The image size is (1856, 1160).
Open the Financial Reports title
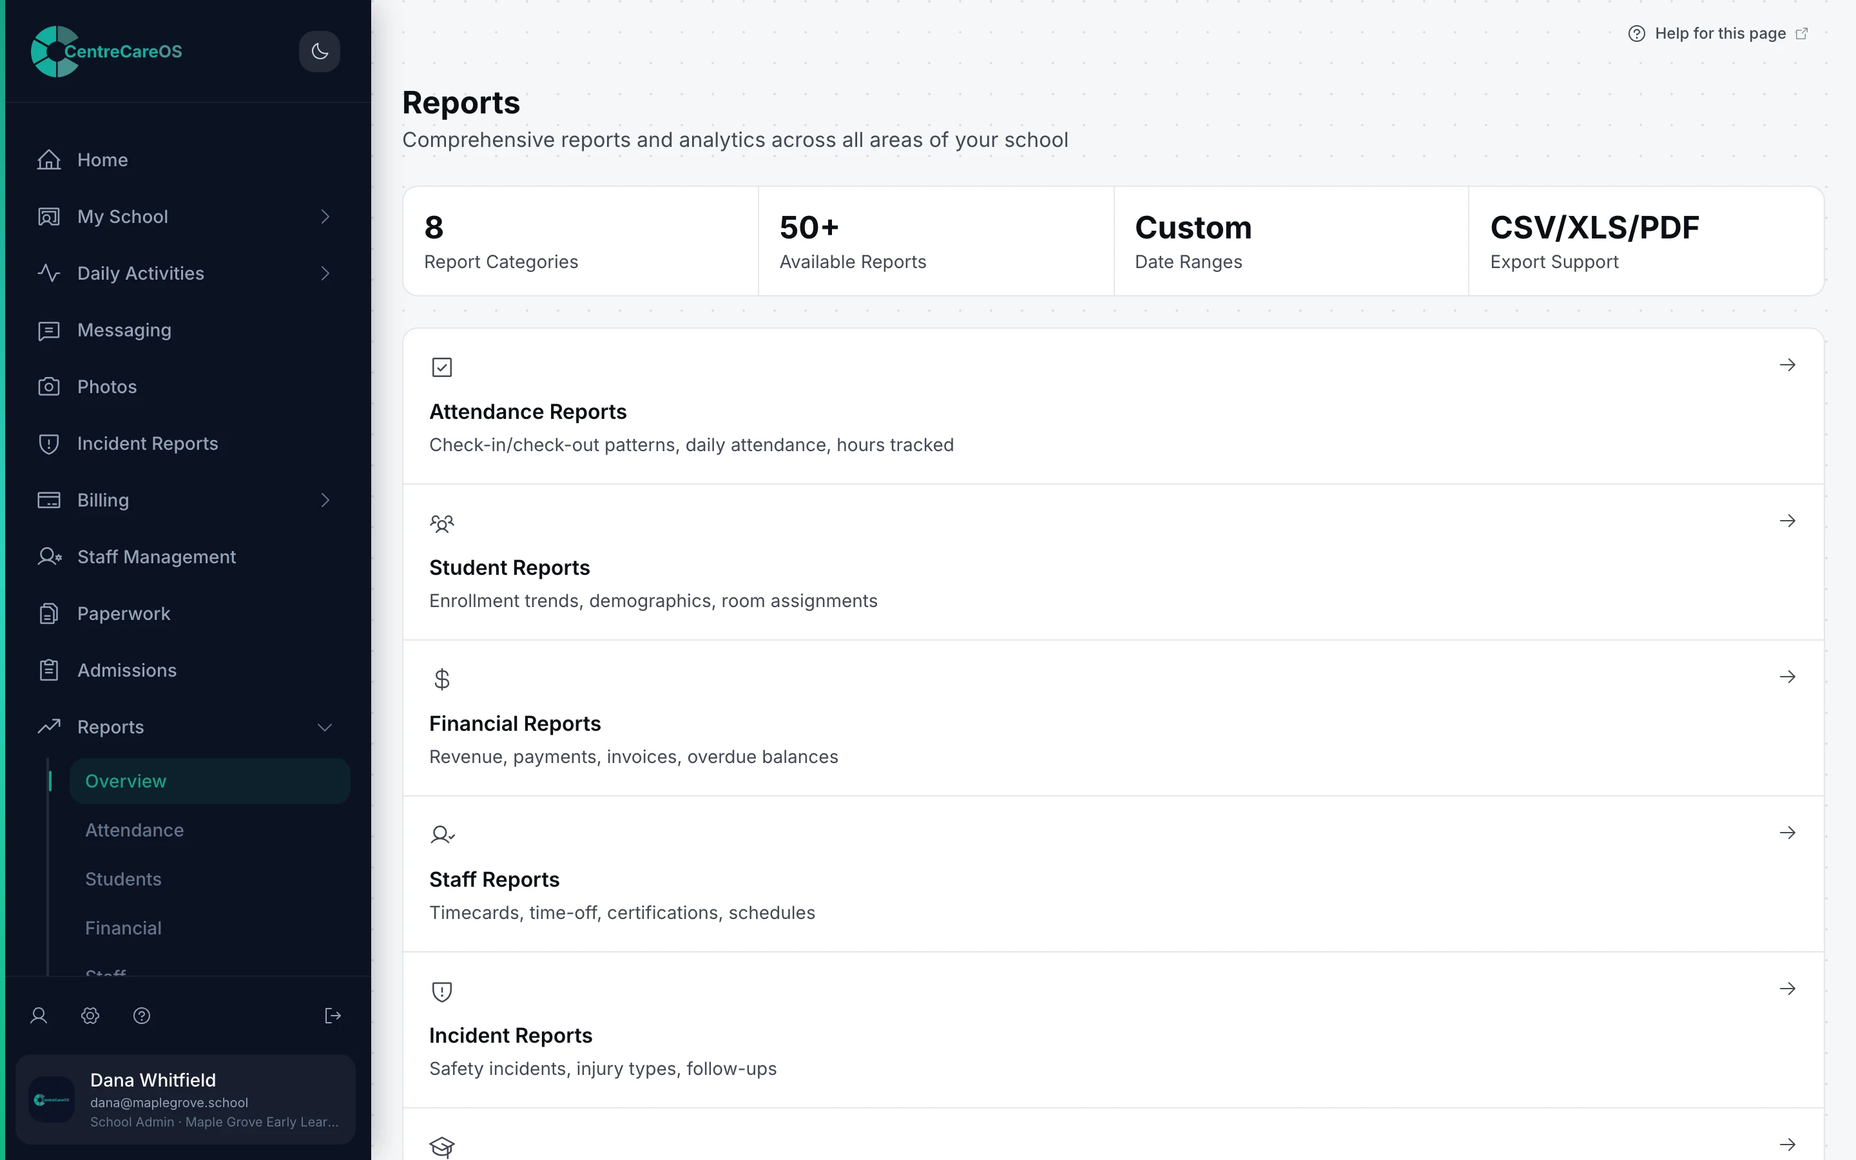pos(515,724)
